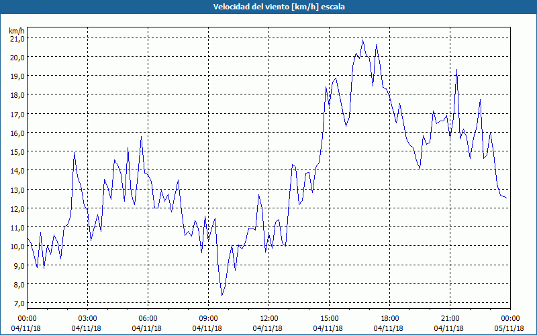Select the '04/11/18' date under 18:00
The image size is (537, 335).
pos(389,328)
